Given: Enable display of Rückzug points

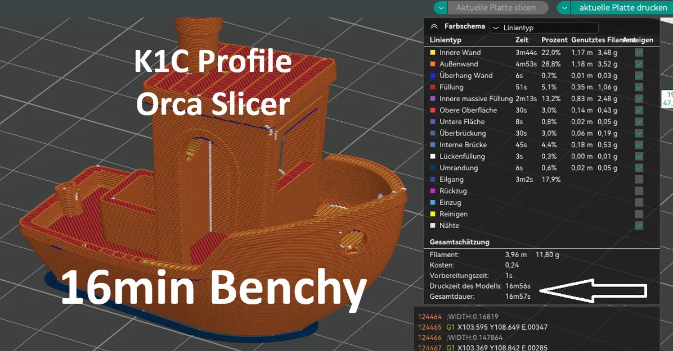Looking at the screenshot, I should pos(639,191).
